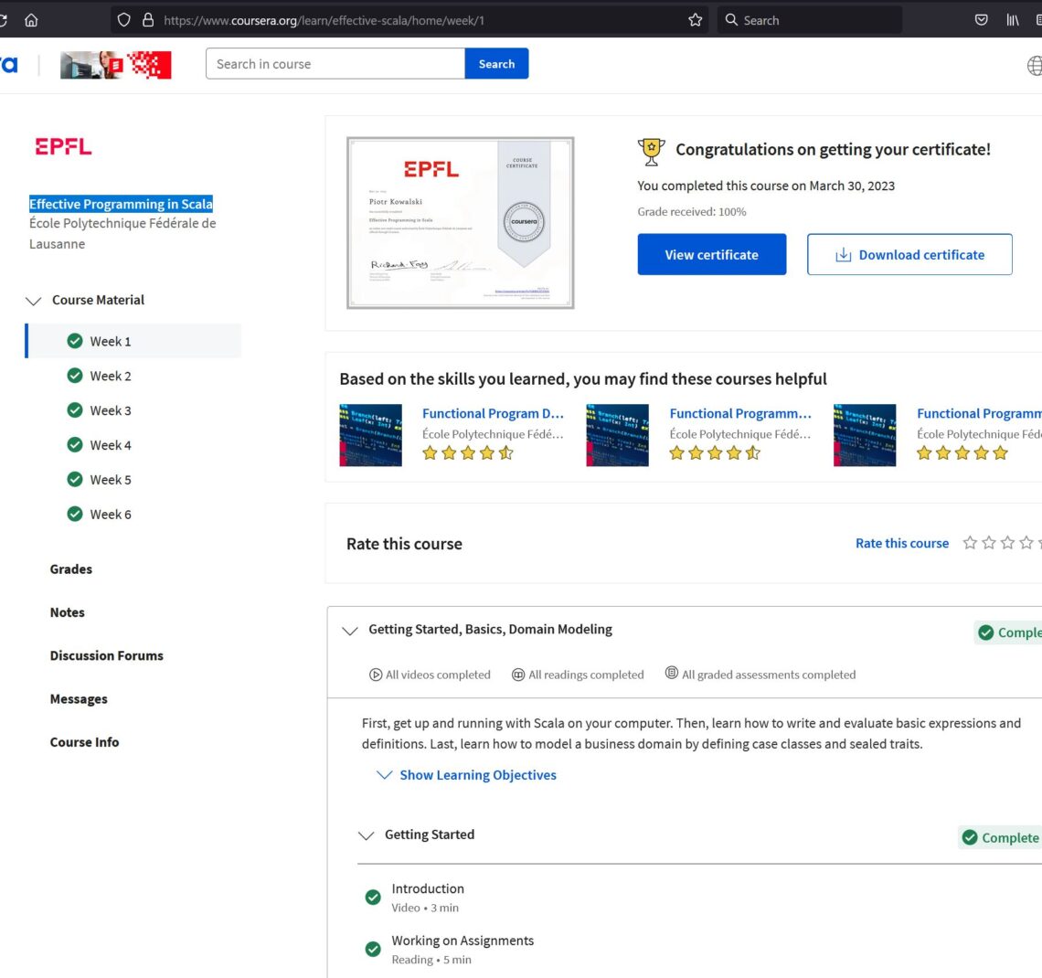Image resolution: width=1042 pixels, height=978 pixels.
Task: Open the Pocket save icon
Action: [981, 20]
